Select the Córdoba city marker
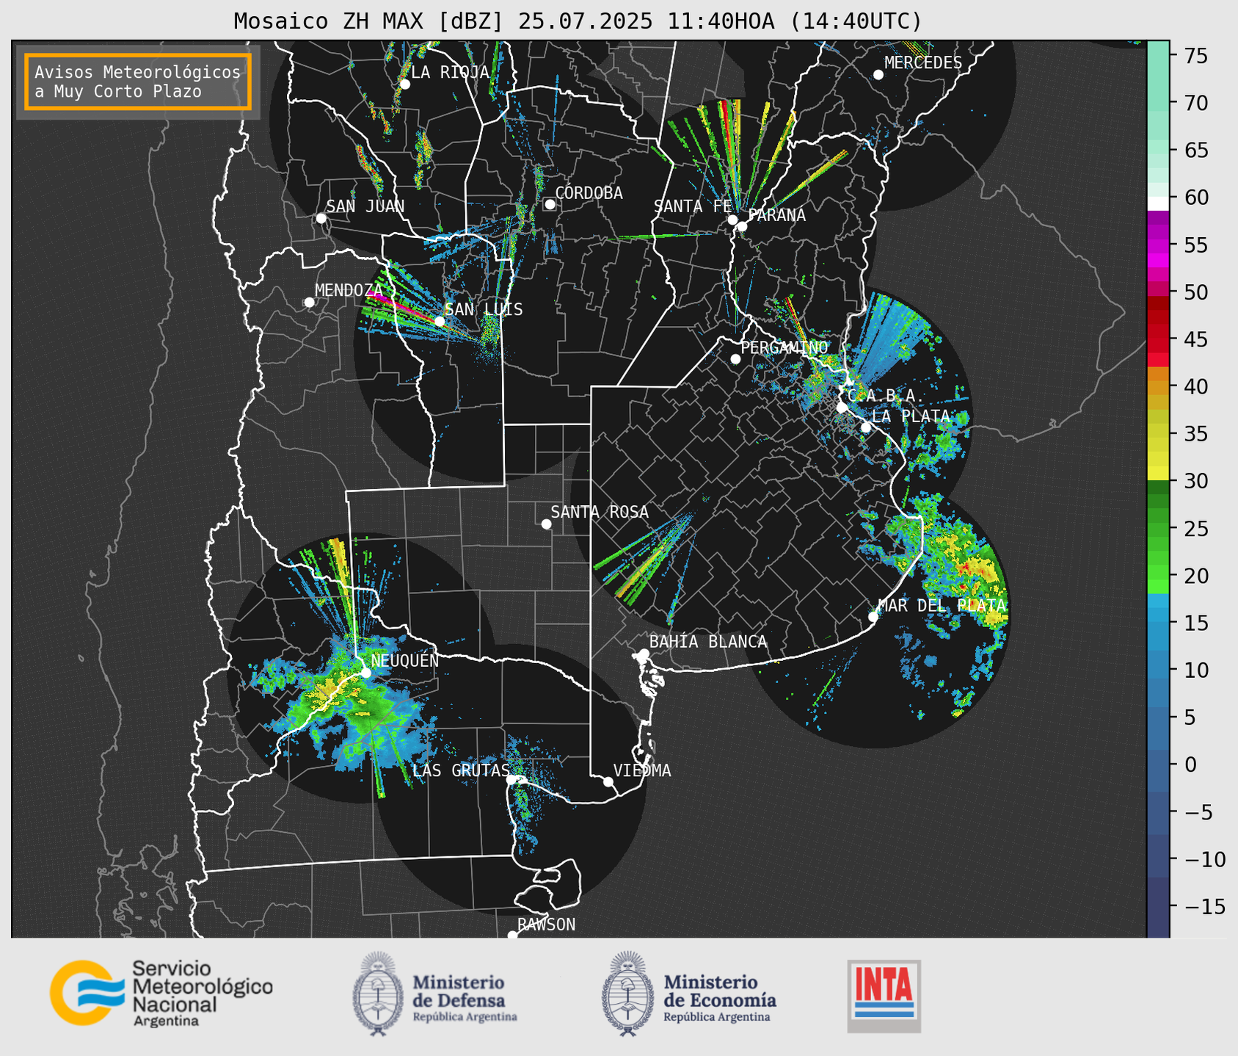This screenshot has width=1238, height=1056. pyautogui.click(x=550, y=204)
